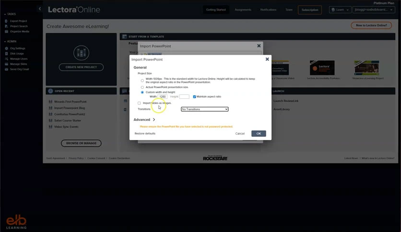The image size is (401, 232).
Task: Click the Export Project icon in sidebar
Action: [6, 21]
